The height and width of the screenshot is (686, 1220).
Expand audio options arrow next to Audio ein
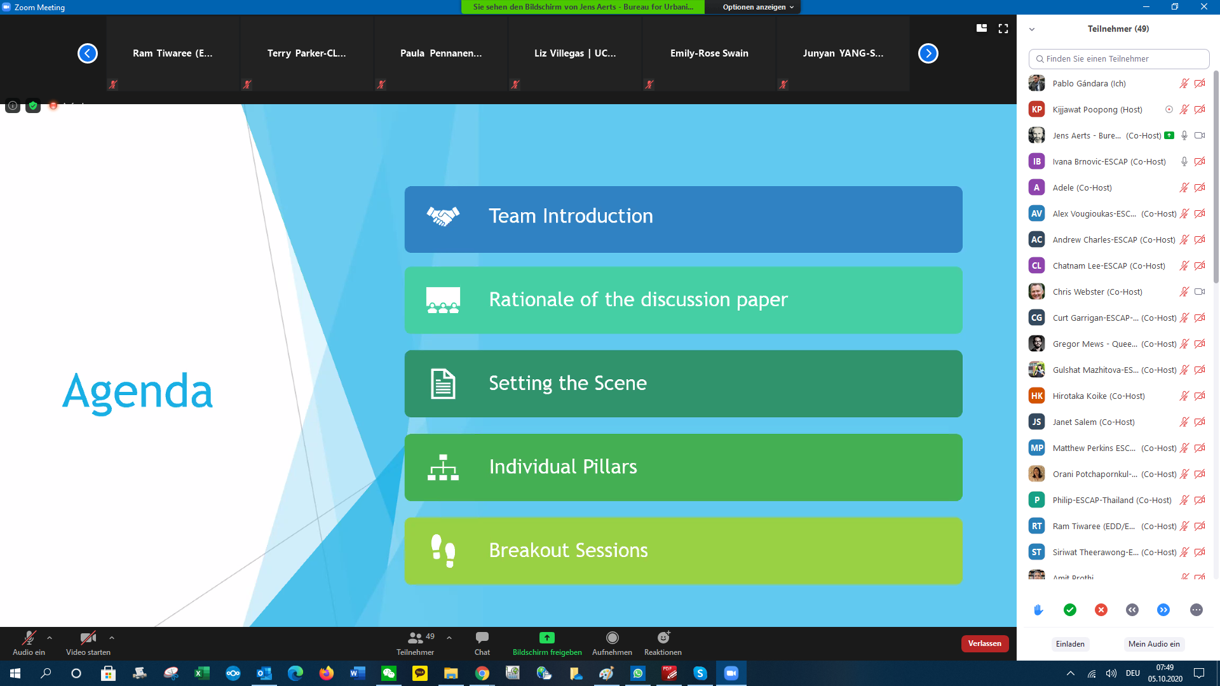[50, 637]
